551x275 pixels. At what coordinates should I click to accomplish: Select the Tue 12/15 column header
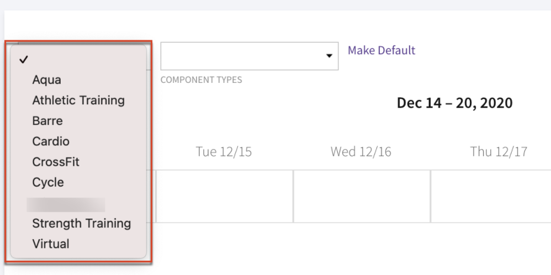click(x=224, y=152)
